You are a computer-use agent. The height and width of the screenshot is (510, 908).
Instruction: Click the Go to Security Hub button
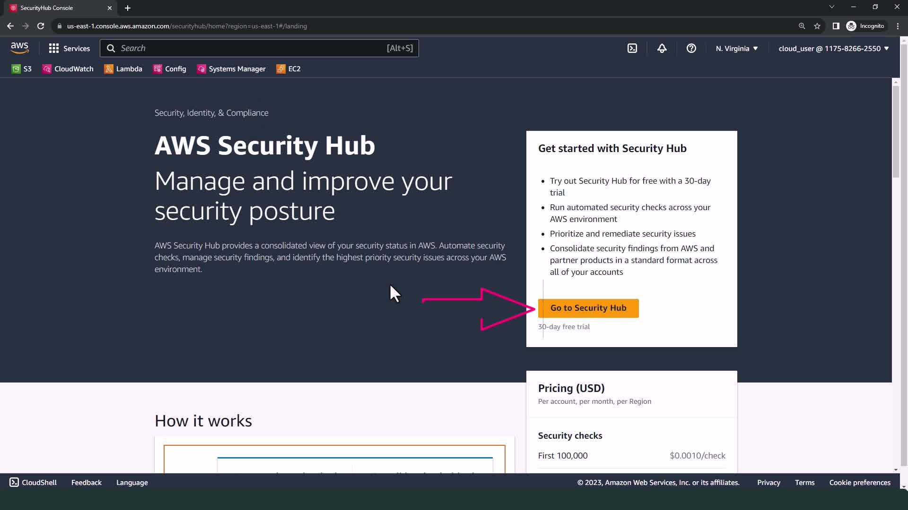(588, 308)
